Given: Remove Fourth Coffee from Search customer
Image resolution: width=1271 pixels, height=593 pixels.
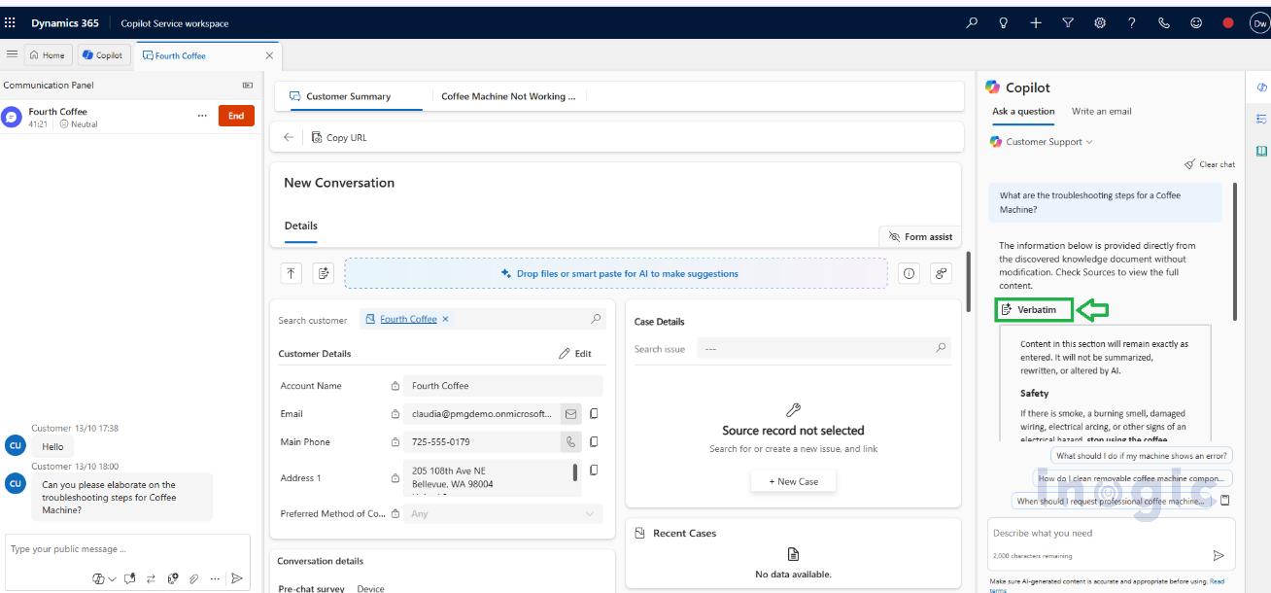Looking at the screenshot, I should click(x=445, y=319).
